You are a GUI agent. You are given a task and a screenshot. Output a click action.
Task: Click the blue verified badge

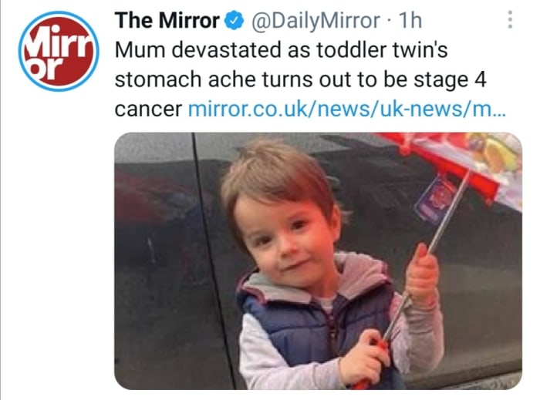pos(235,20)
